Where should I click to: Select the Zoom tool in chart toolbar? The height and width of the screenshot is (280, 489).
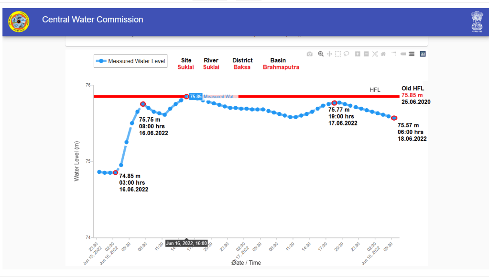pyautogui.click(x=321, y=54)
